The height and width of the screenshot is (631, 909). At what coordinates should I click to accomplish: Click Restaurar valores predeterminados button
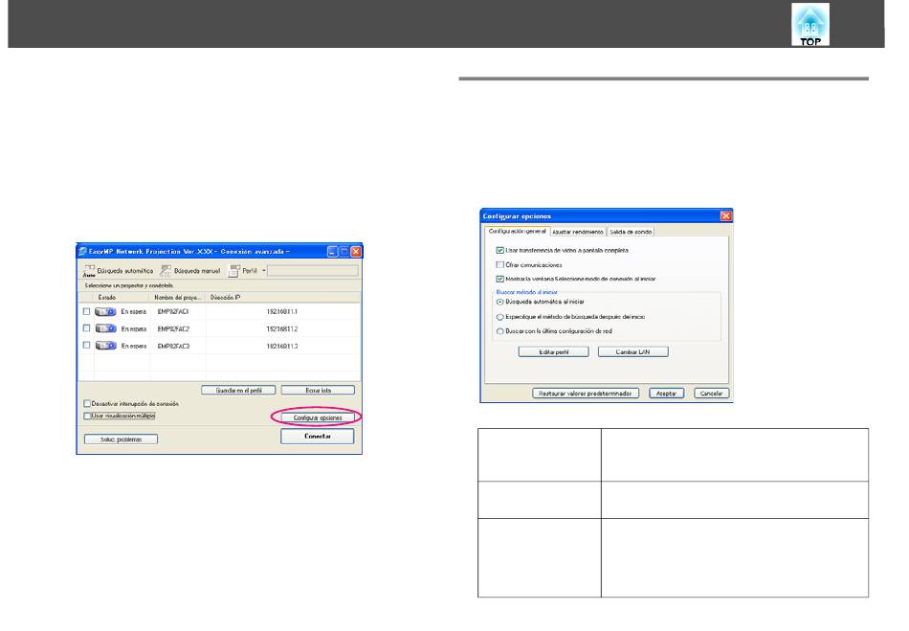pyautogui.click(x=587, y=394)
